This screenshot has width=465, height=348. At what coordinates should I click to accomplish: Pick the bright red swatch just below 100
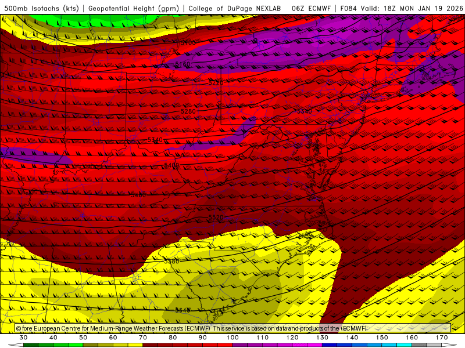[225, 345]
